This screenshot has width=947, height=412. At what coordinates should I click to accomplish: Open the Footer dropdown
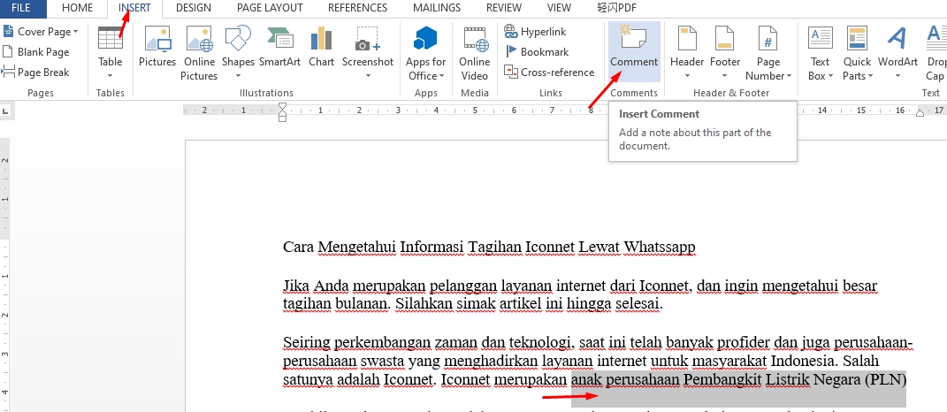[725, 53]
